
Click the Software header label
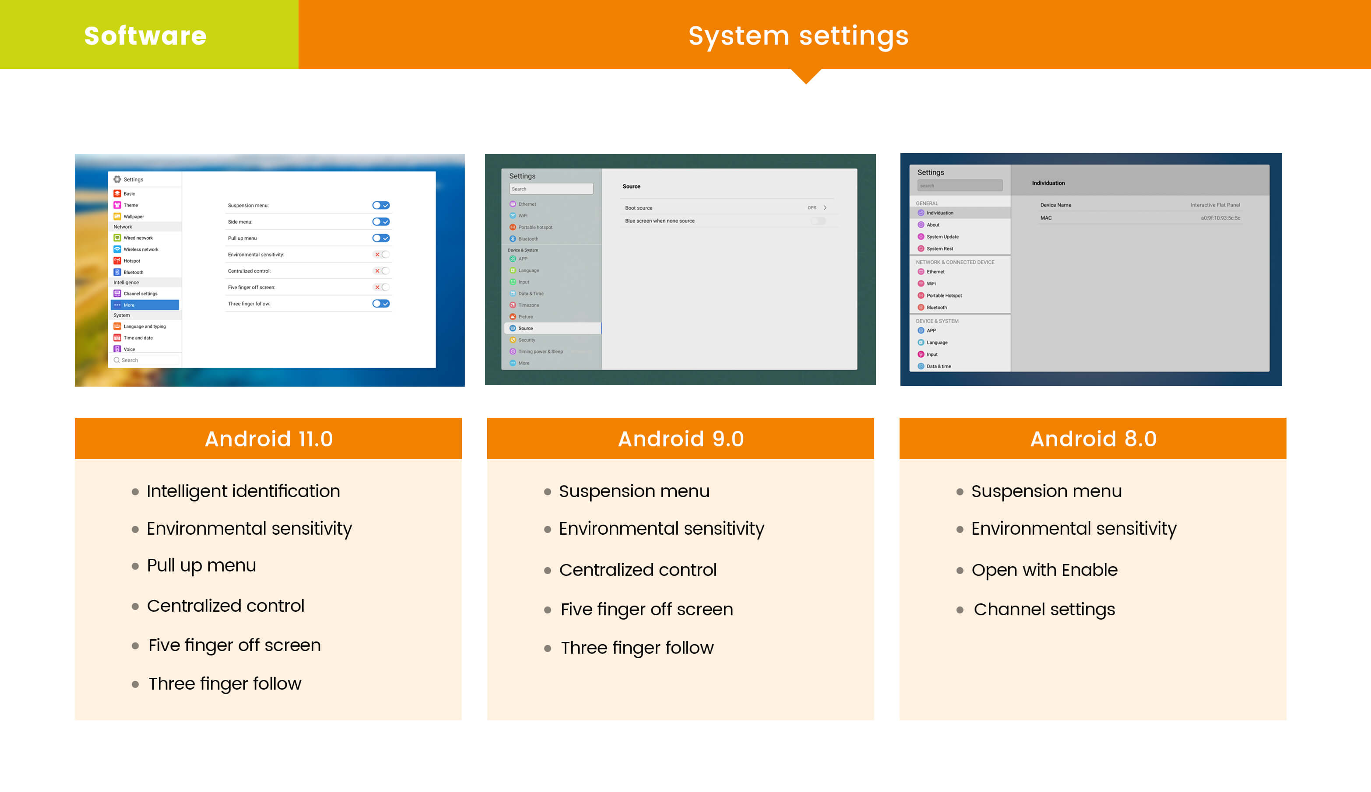(x=145, y=36)
